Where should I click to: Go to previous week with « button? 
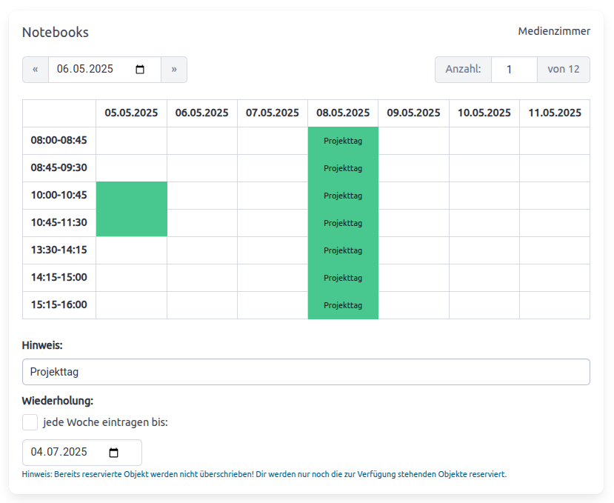point(35,70)
